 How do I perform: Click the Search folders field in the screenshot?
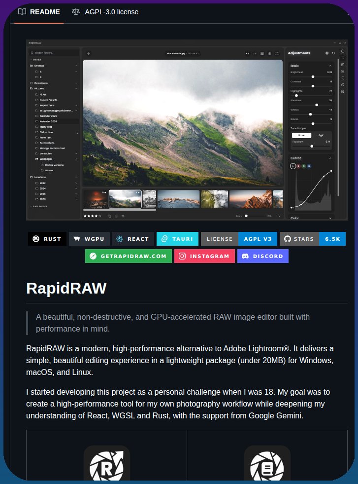(54, 53)
